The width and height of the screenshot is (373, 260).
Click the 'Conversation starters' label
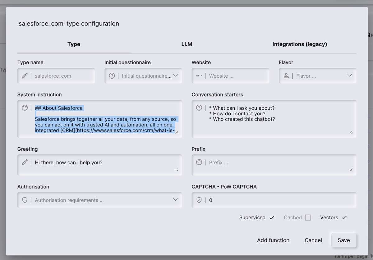click(217, 94)
